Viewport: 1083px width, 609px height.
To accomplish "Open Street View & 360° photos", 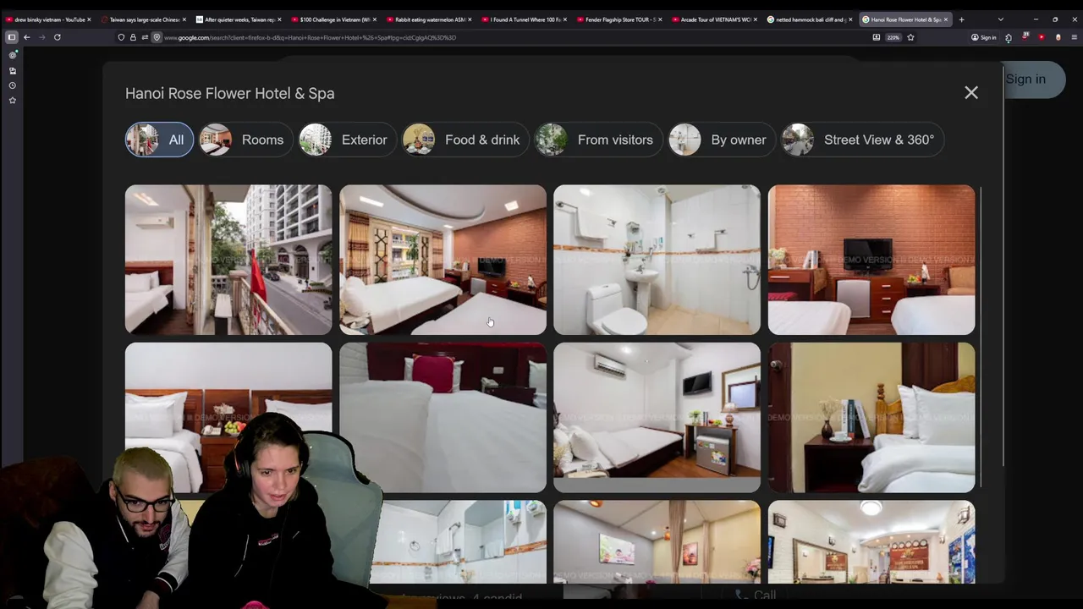I will coord(862,140).
